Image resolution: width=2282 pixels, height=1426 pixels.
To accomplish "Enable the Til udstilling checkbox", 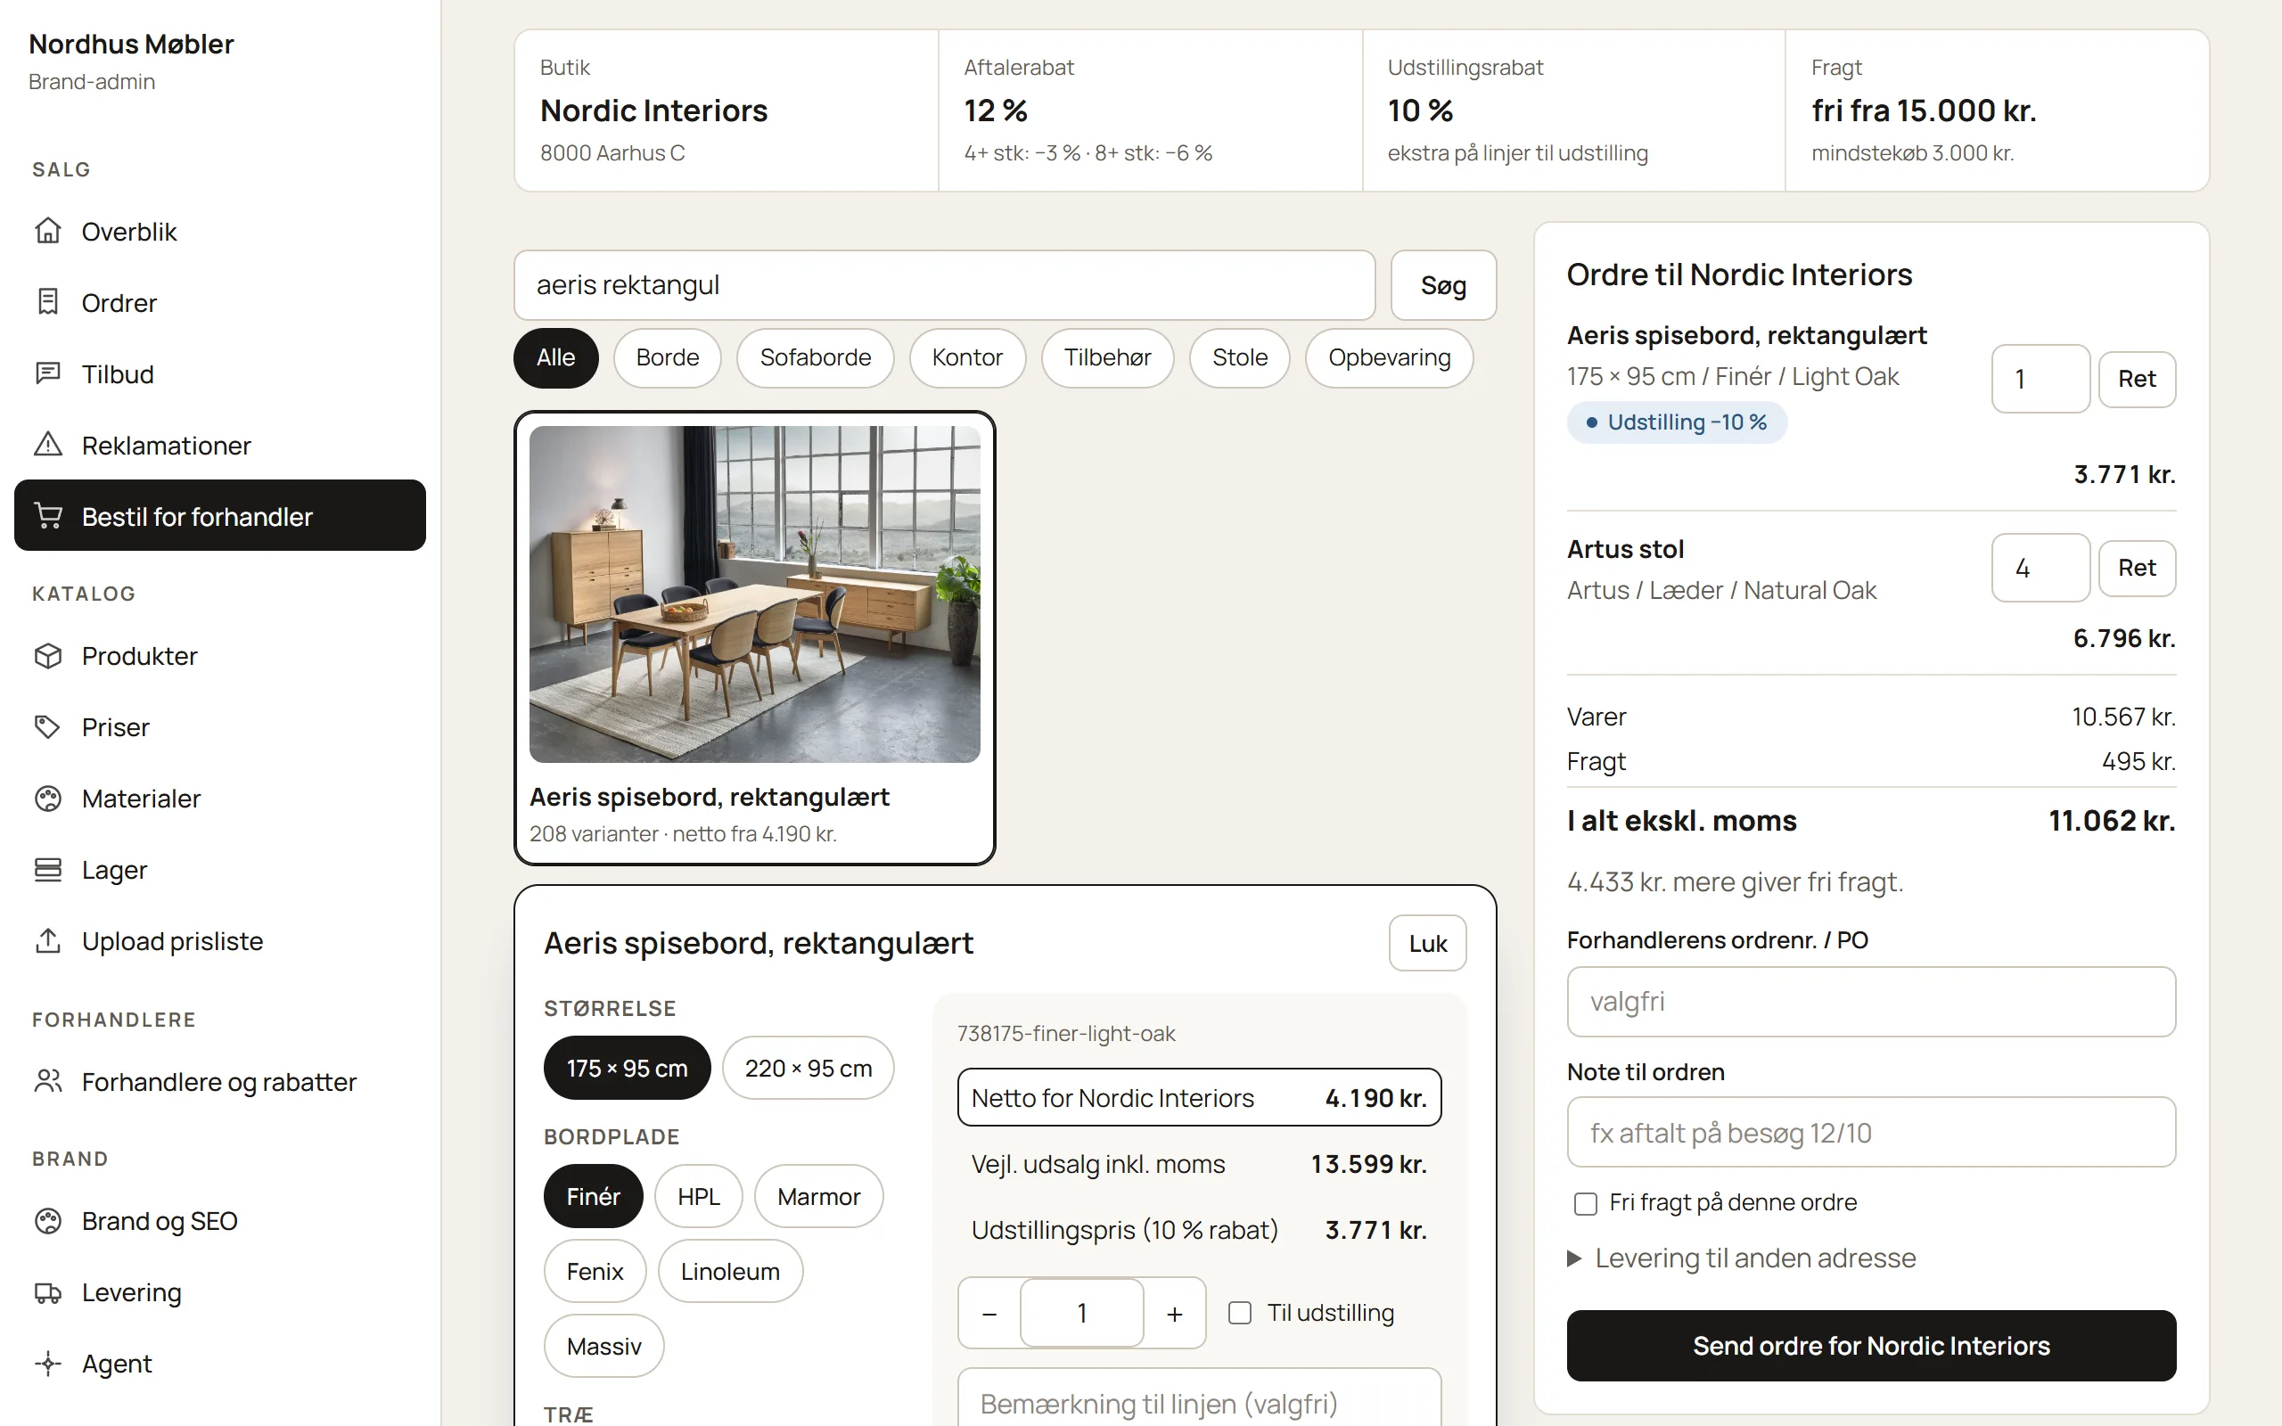I will coord(1240,1313).
